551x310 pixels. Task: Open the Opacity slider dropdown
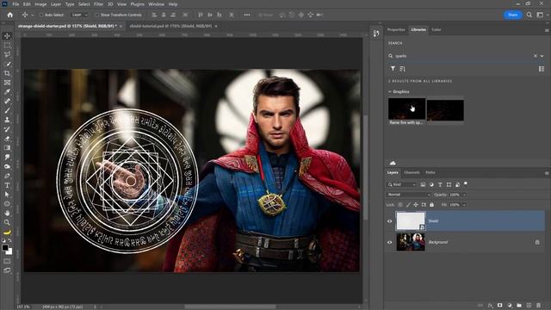point(465,195)
